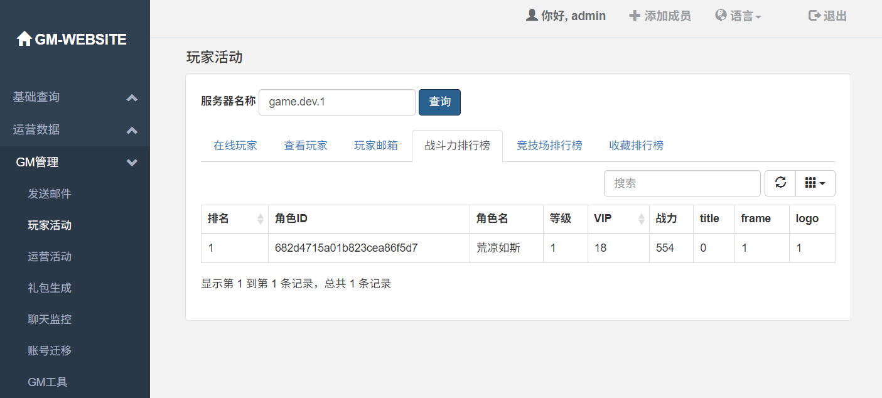Click the 搜索 search field
Viewport: 882px width, 398px height.
682,183
